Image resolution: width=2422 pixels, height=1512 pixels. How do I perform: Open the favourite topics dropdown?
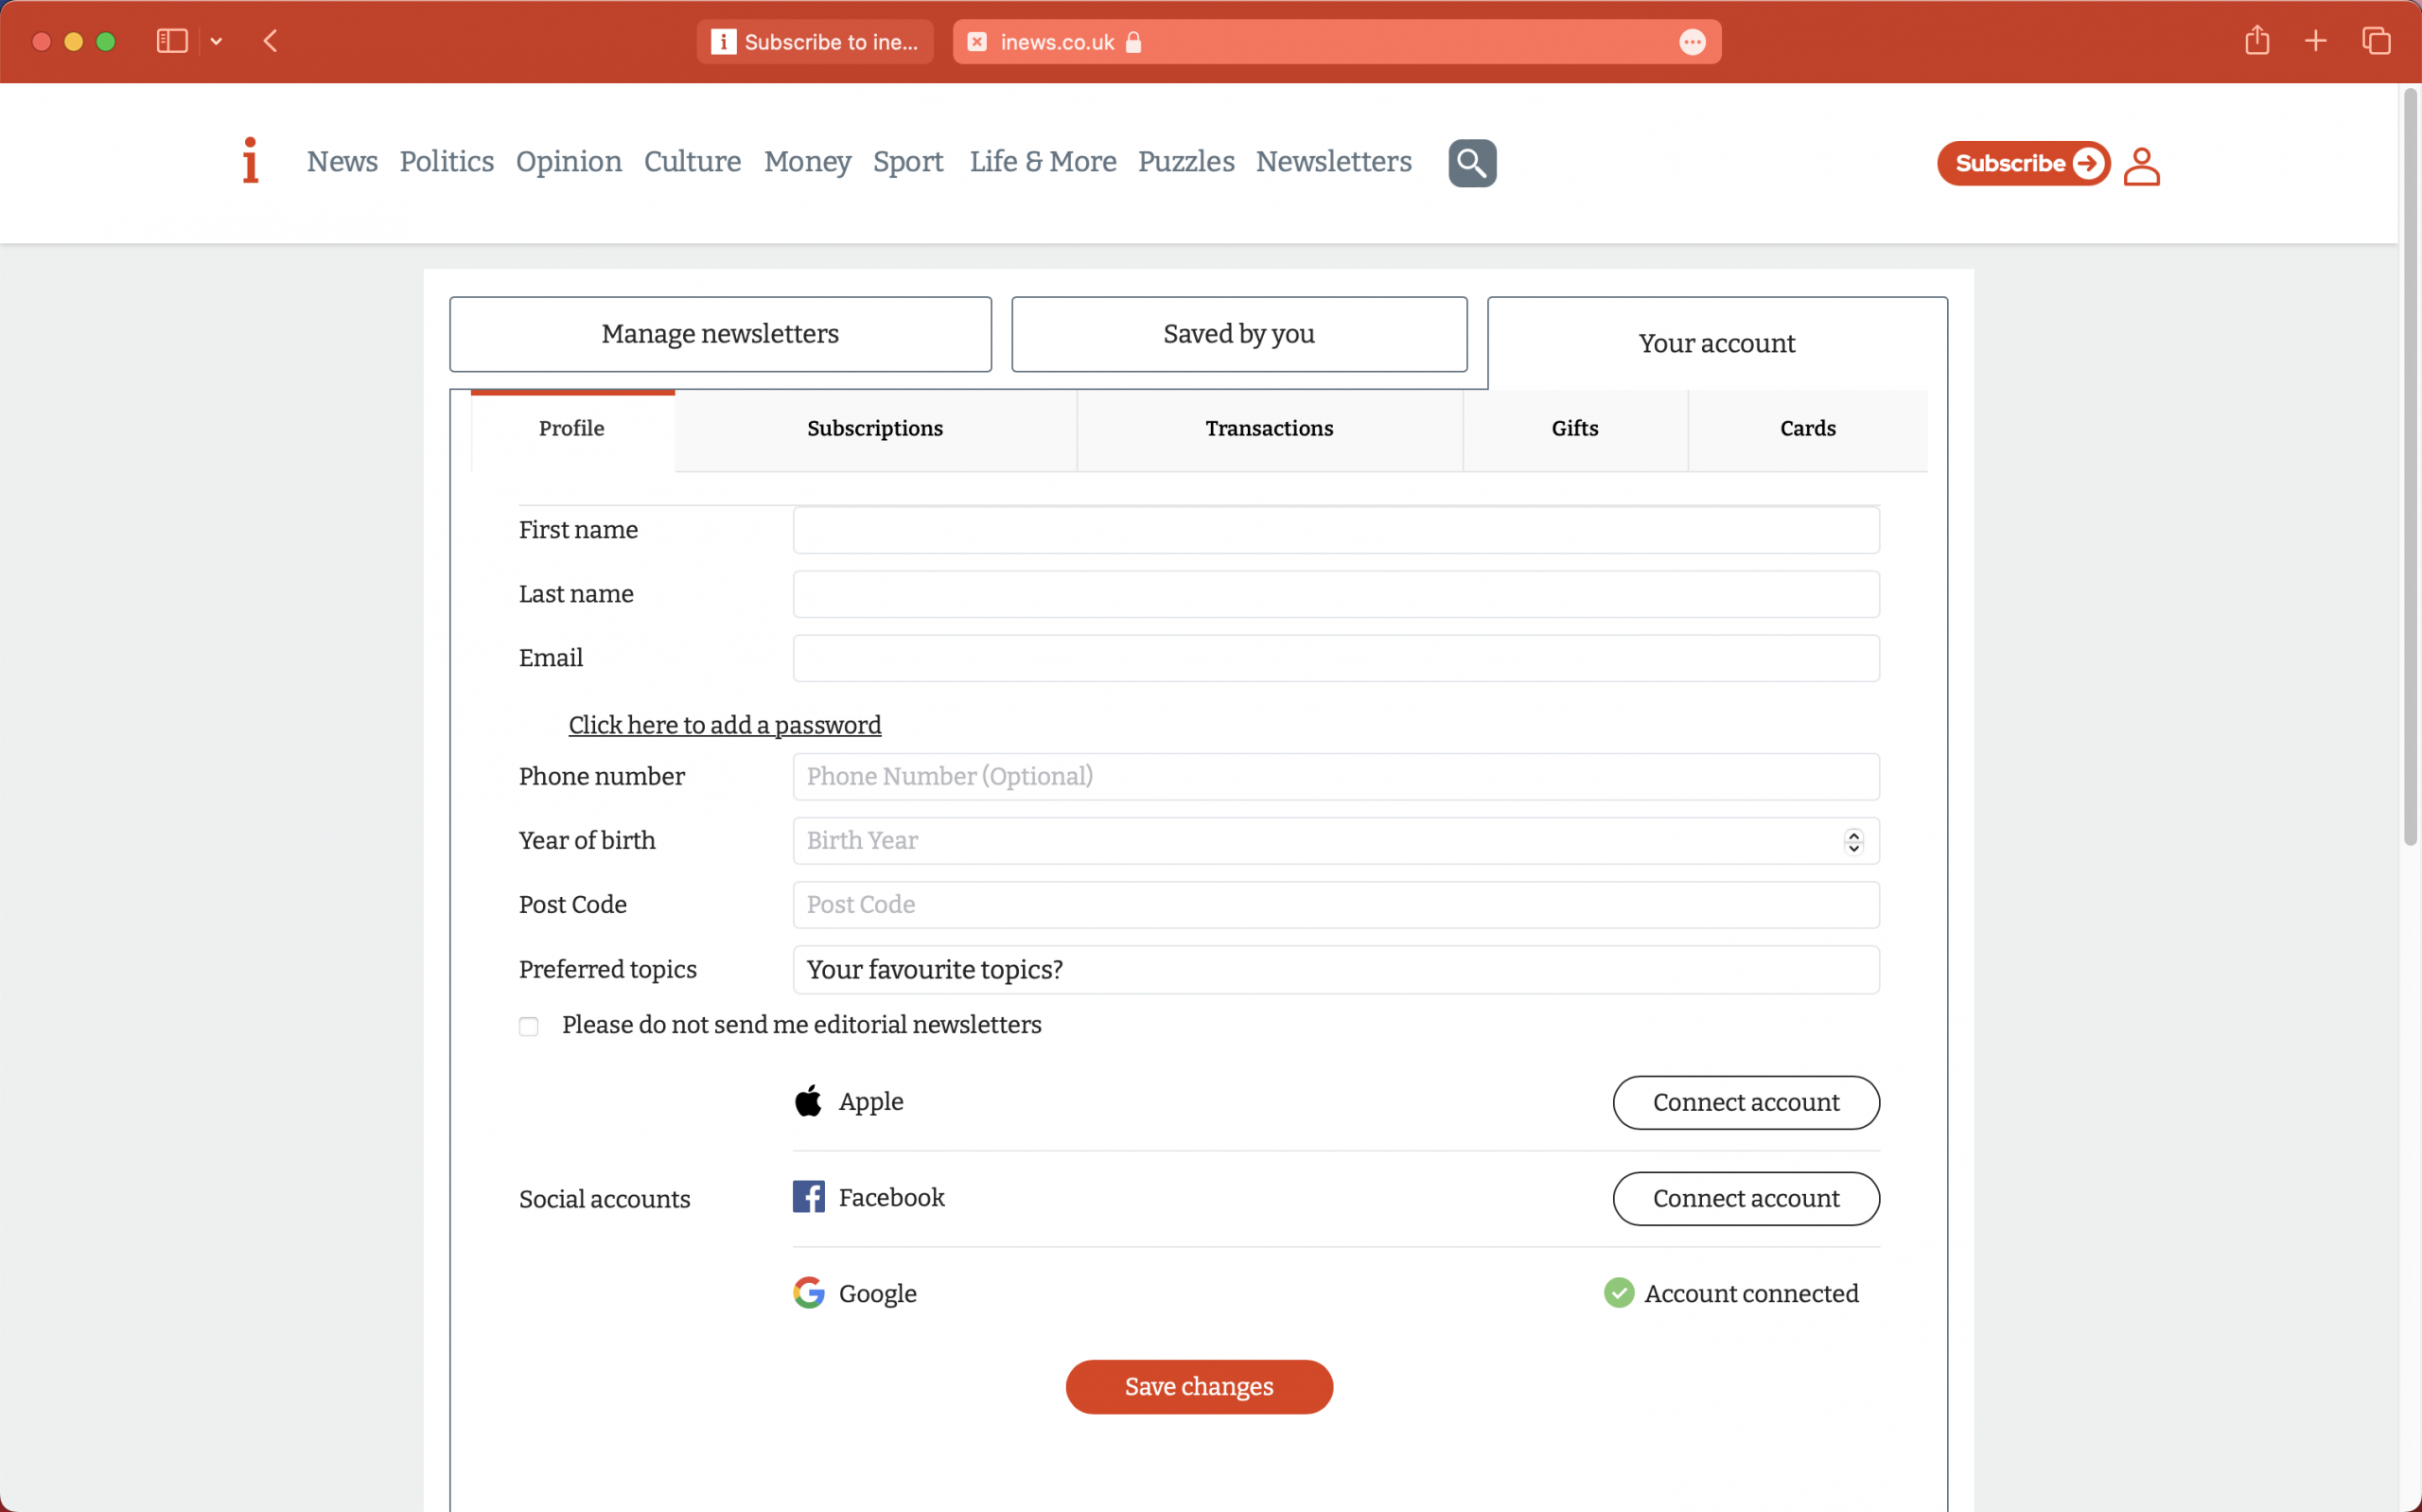[x=1334, y=968]
